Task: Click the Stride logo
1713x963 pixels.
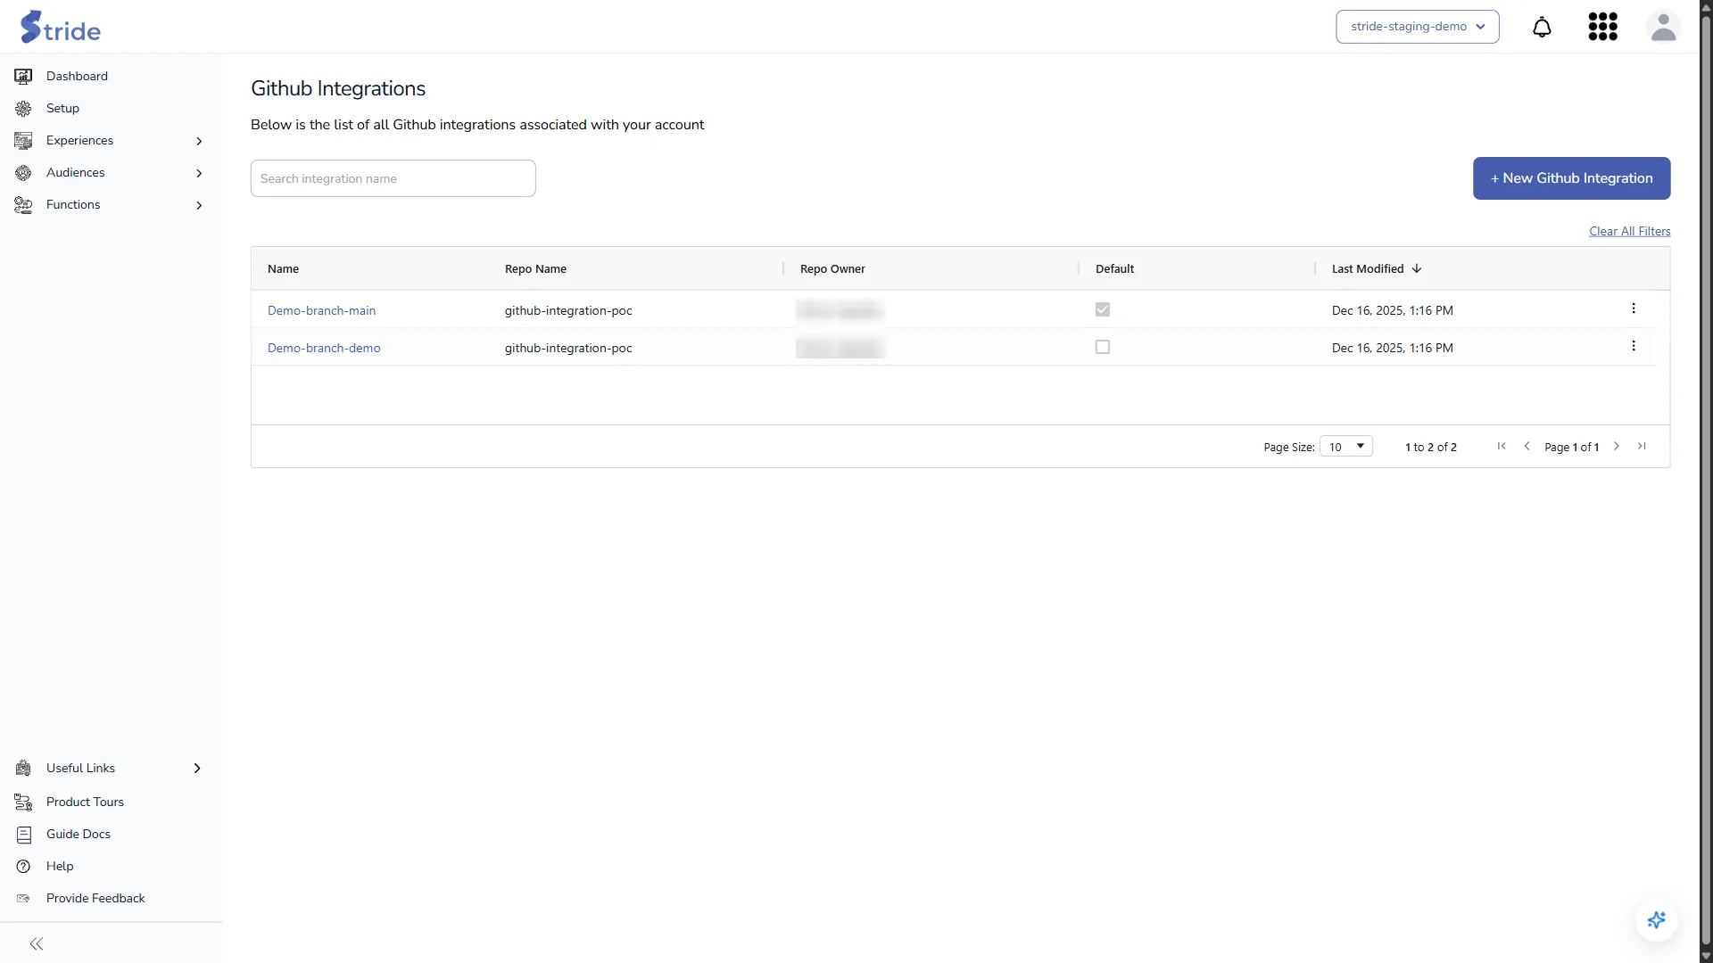Action: coord(61,27)
